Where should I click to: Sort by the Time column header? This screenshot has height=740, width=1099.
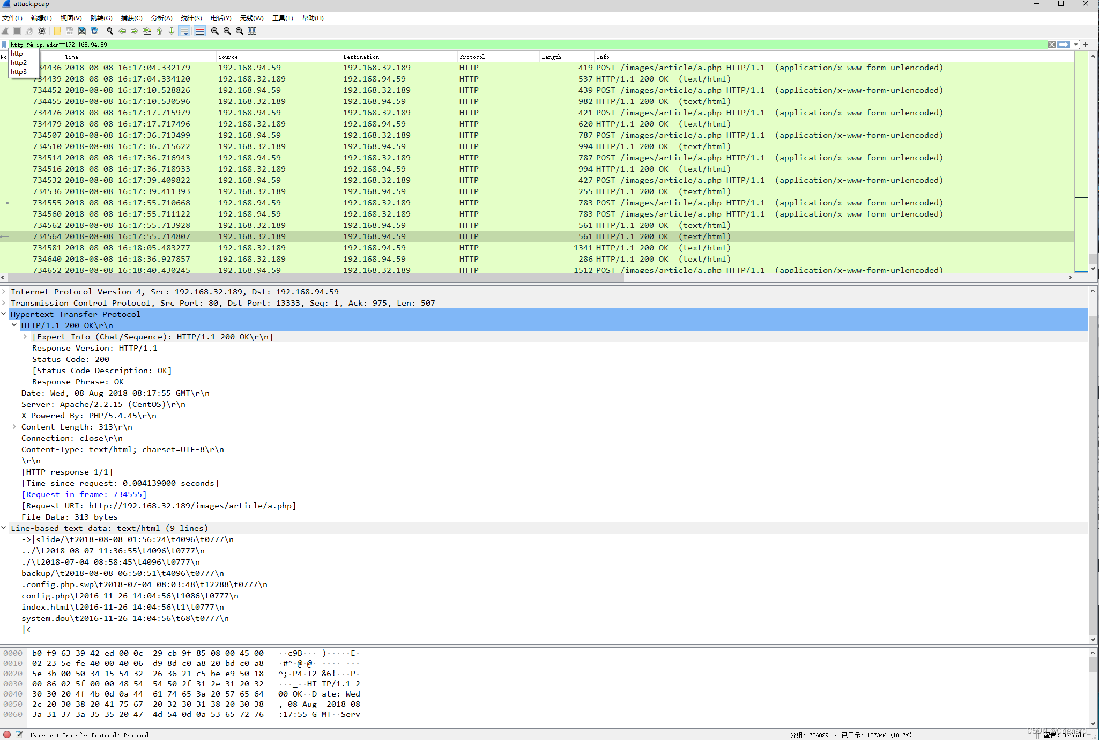pos(139,57)
